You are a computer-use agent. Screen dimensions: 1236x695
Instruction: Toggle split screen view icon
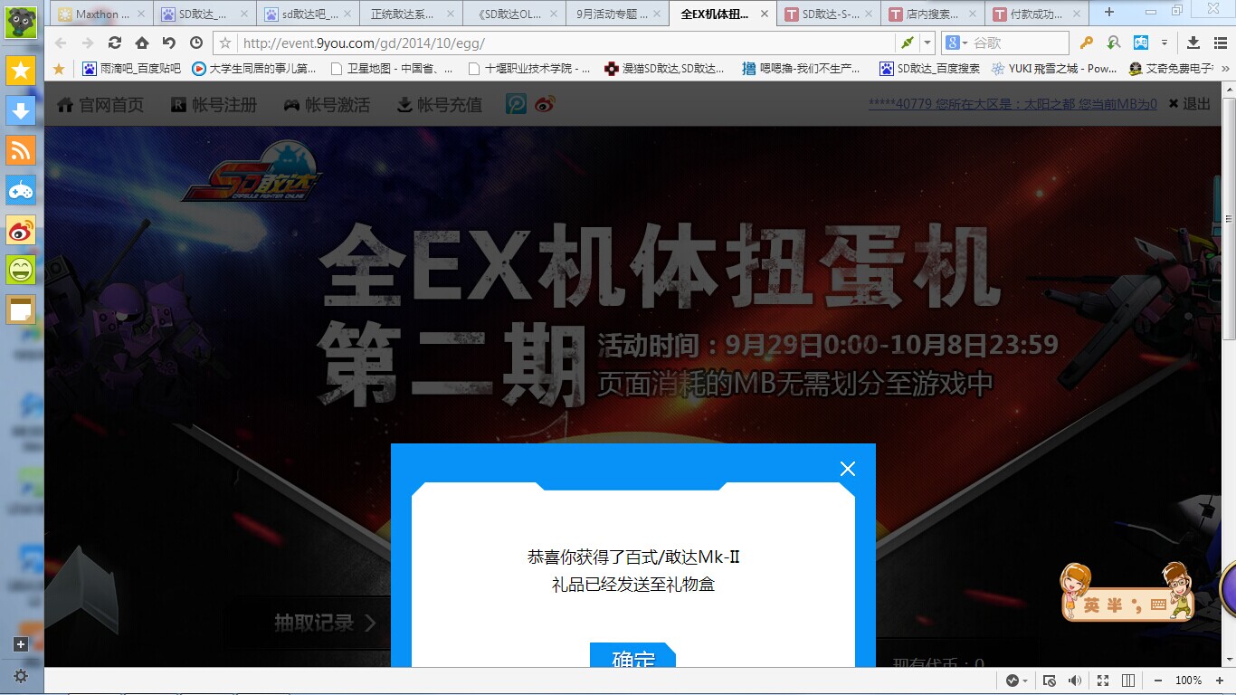tap(1128, 681)
